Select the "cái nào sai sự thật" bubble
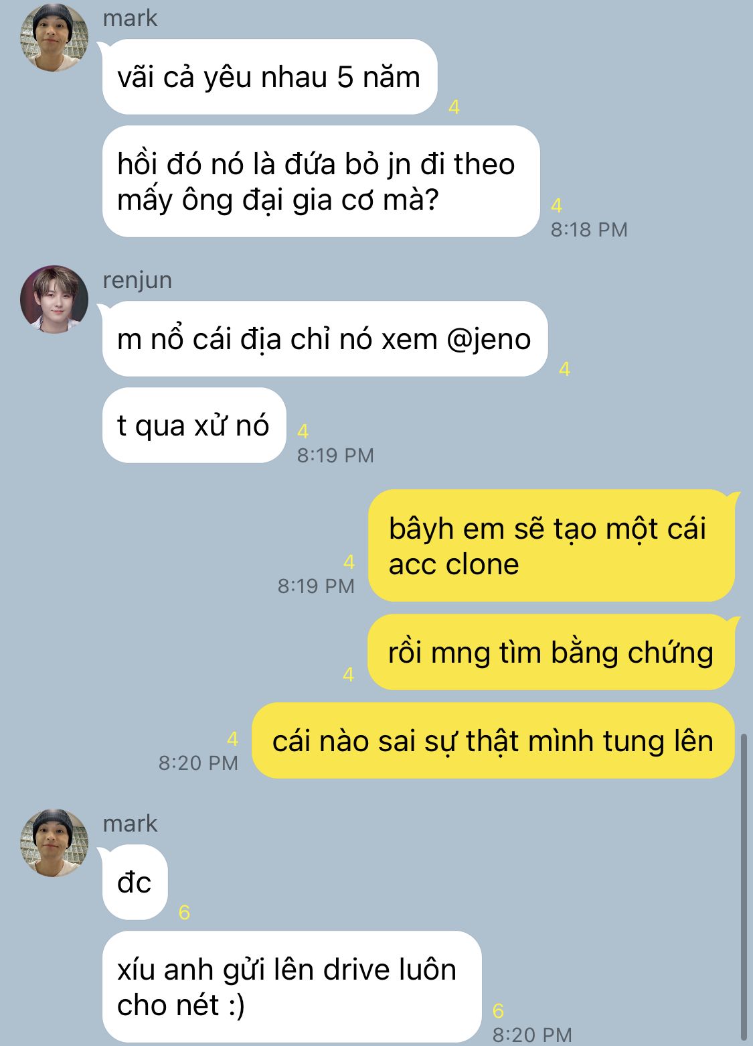The image size is (753, 1046). [x=493, y=740]
